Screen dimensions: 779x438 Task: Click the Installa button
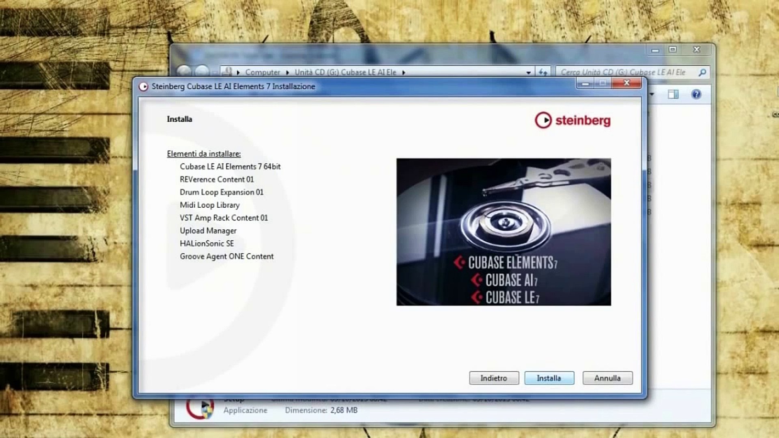coord(549,378)
